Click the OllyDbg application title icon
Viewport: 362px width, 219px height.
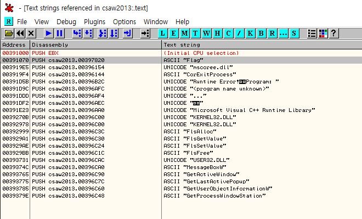pyautogui.click(x=9, y=8)
